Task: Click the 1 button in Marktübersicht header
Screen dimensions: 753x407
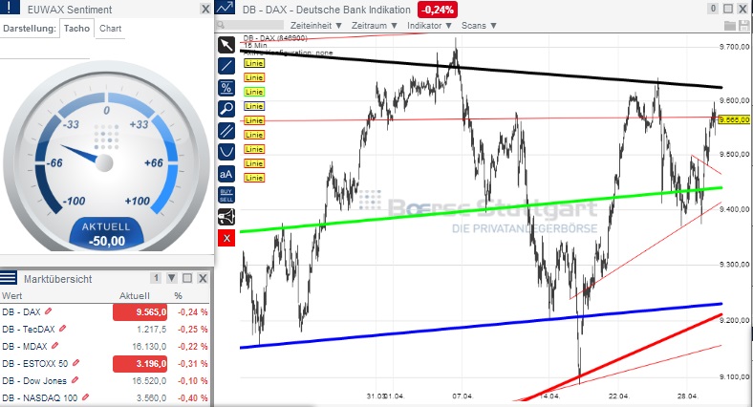Action: [156, 278]
